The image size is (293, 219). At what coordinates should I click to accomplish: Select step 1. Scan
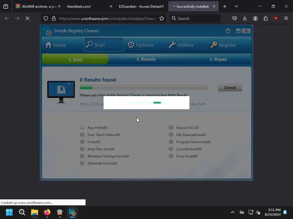coord(75,59)
